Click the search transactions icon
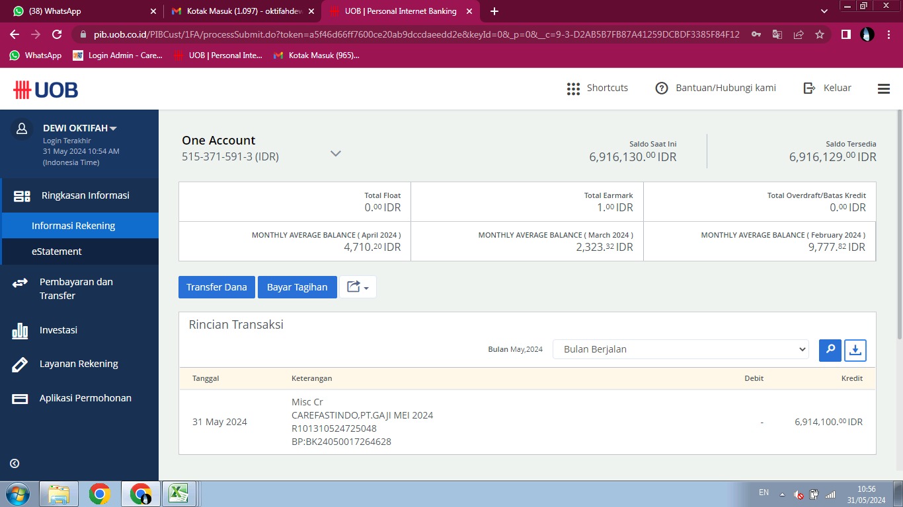Image resolution: width=903 pixels, height=507 pixels. 830,350
